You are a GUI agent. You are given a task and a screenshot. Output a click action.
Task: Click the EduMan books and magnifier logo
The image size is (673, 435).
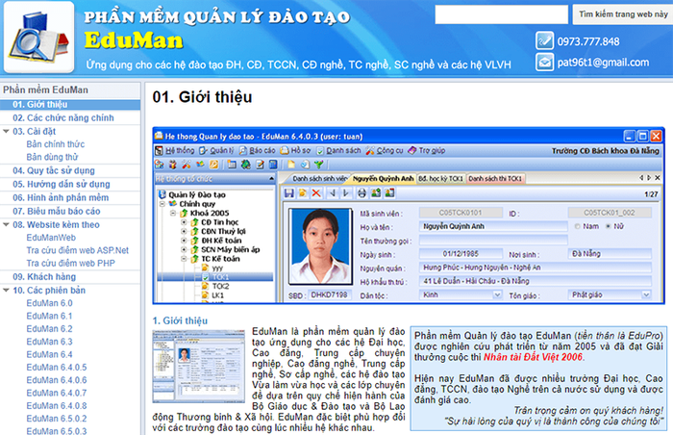point(39,38)
